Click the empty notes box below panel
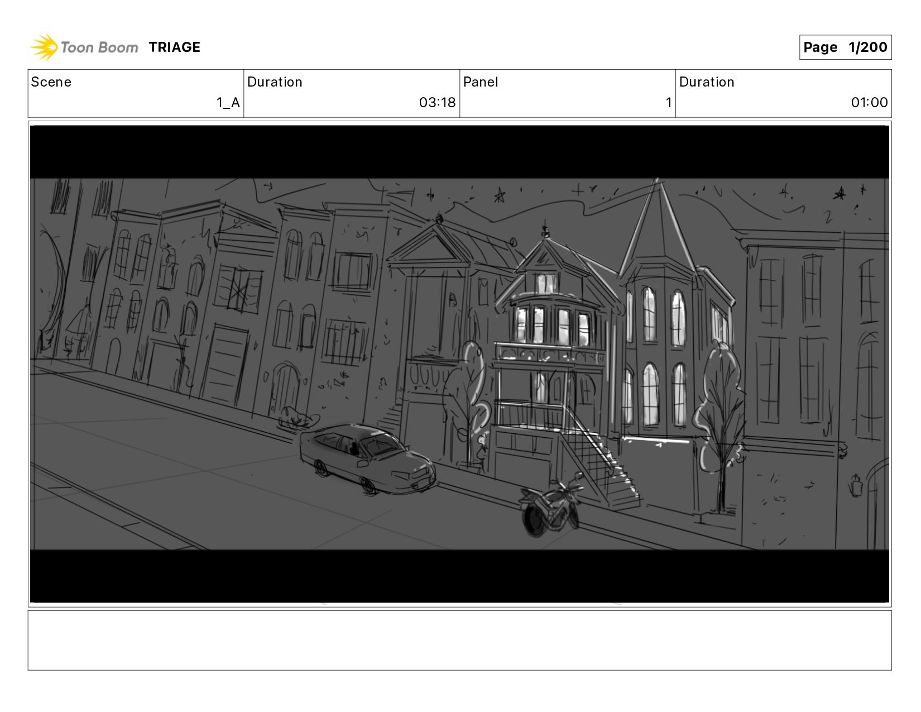This screenshot has height=712, width=921. click(x=459, y=641)
